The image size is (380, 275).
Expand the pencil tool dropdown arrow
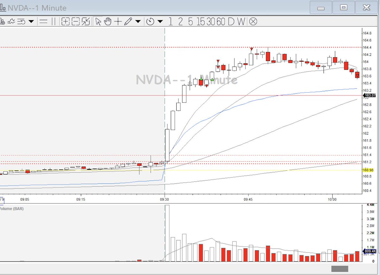pyautogui.click(x=138, y=22)
